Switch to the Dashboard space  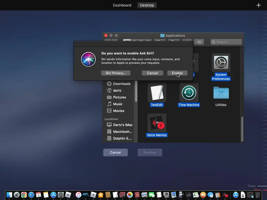coord(122,5)
